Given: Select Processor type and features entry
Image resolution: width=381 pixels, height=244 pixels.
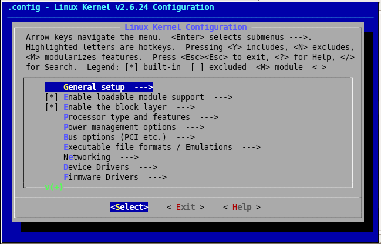Looking at the screenshot, I should click(141, 117).
